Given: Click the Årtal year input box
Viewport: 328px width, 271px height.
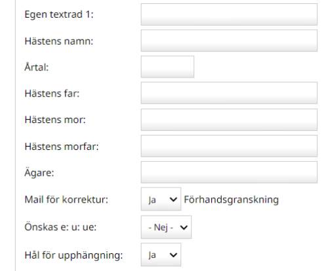Looking at the screenshot, I should 167,66.
